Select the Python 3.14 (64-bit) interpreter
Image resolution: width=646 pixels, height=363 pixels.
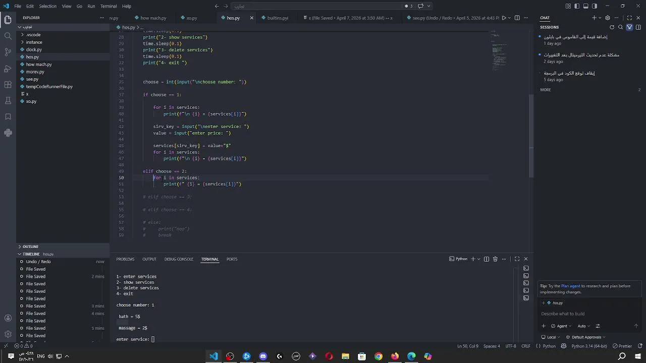[589, 346]
